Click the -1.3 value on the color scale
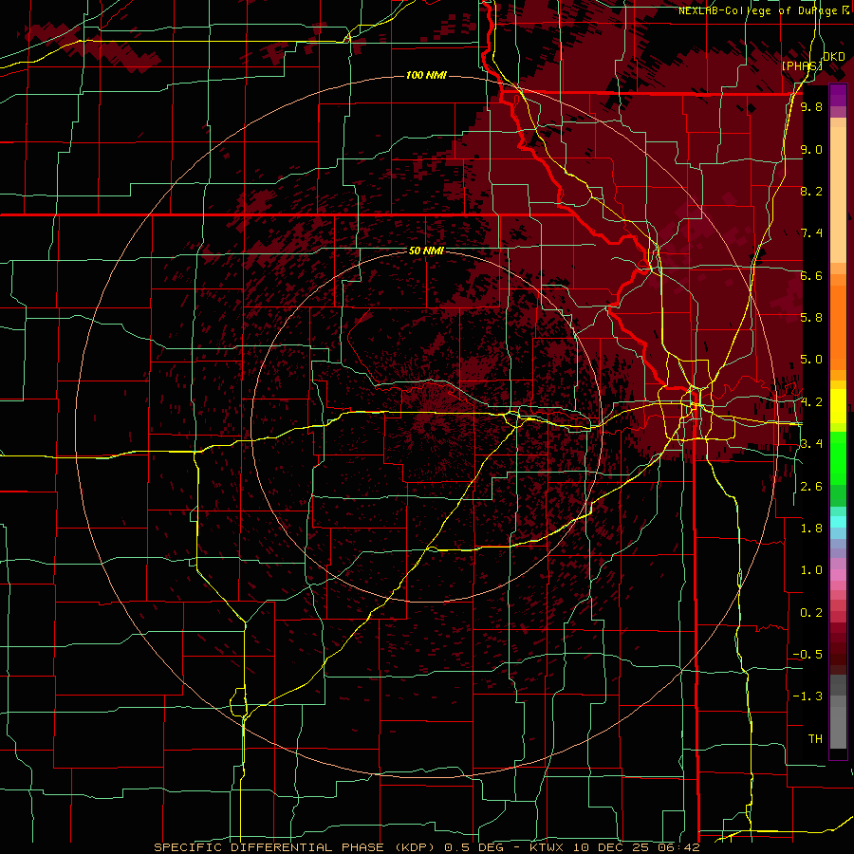Screen dimensions: 854x854 point(808,696)
